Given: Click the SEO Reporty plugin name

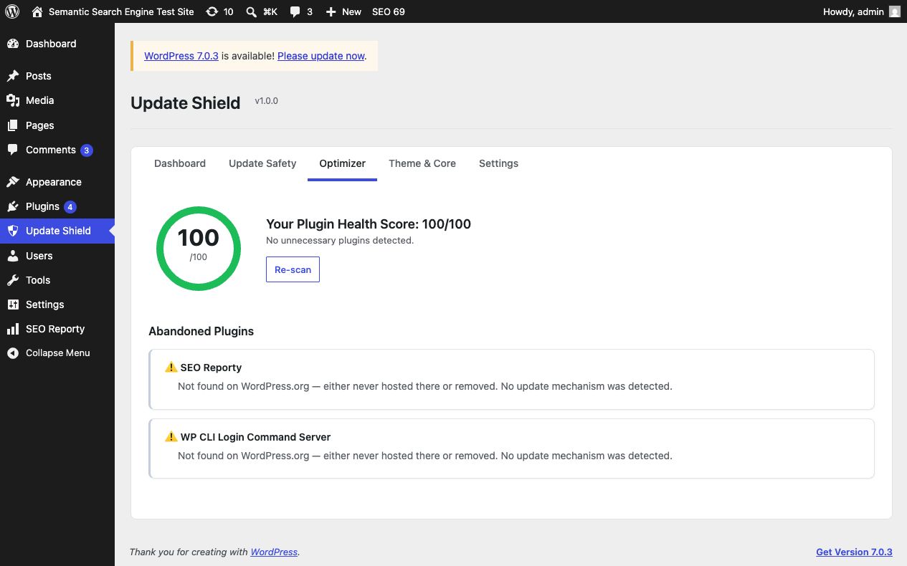Looking at the screenshot, I should (211, 368).
